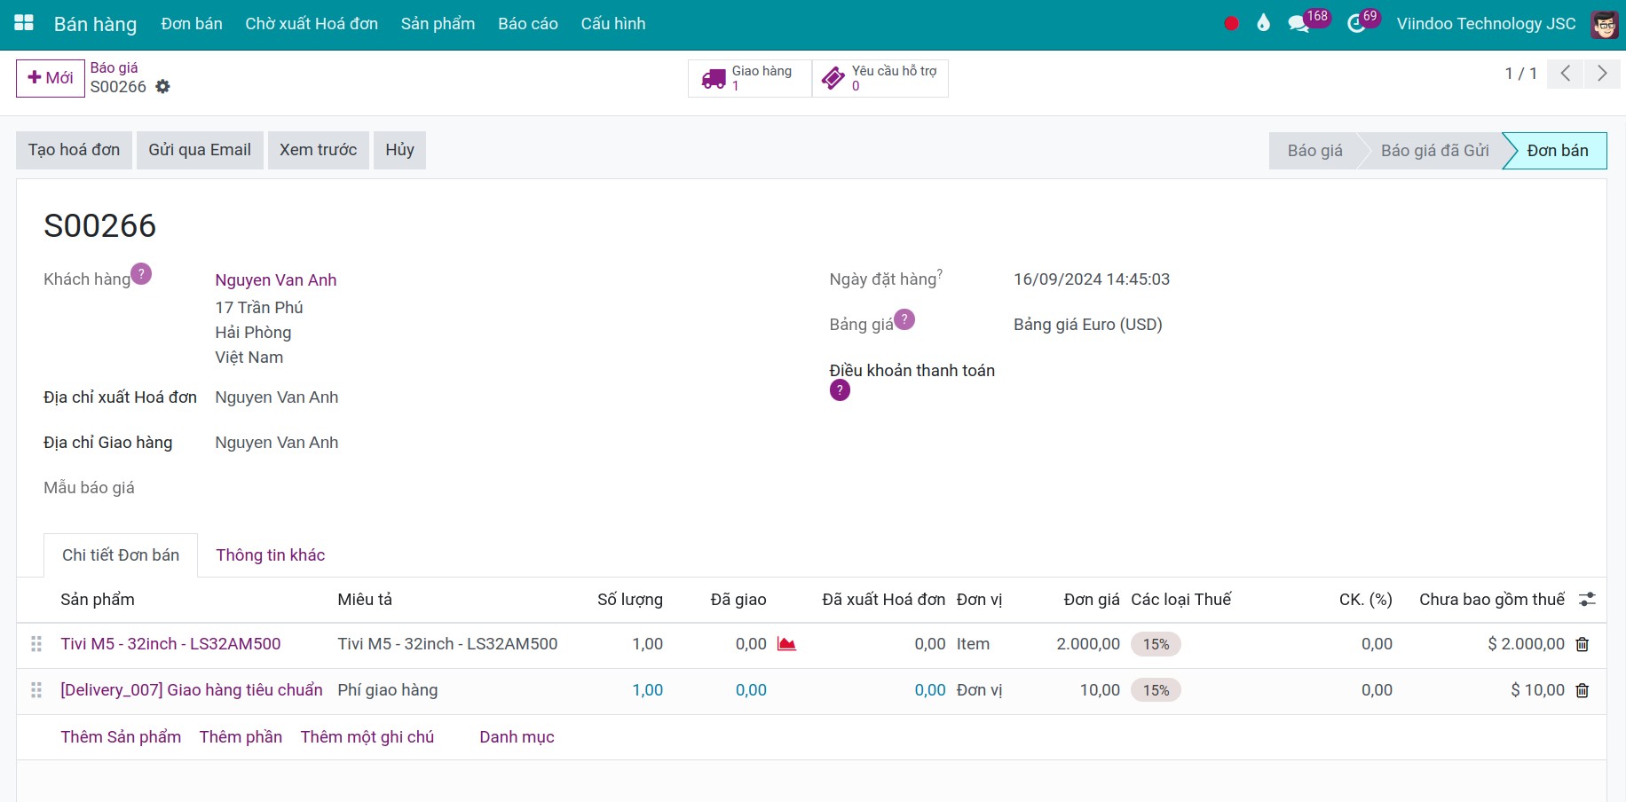Grab drag handle of Delivery_007 row
This screenshot has width=1626, height=802.
click(x=36, y=690)
